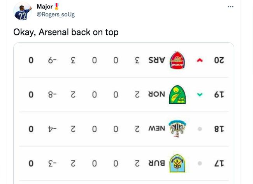Click the grey dot in Newcastle row

tap(200, 129)
